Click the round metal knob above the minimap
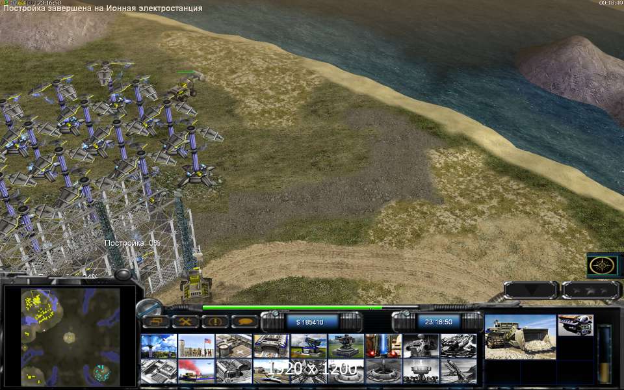 pyautogui.click(x=123, y=274)
